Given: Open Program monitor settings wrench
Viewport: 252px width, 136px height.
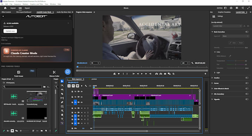Looking at the screenshot, I should [192, 63].
